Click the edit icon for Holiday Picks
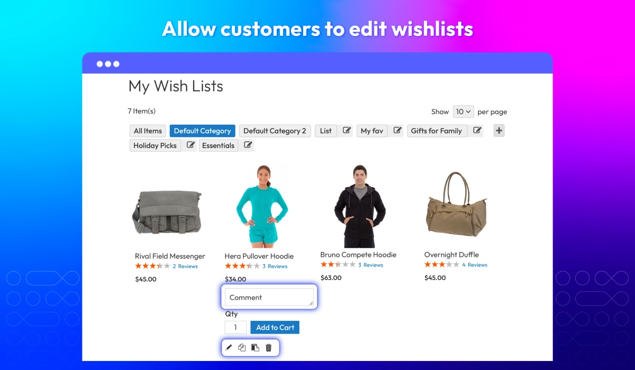 tap(191, 145)
